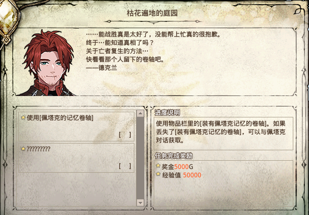Click the progress description text box
This screenshot has height=215, width=309.
tap(223, 134)
